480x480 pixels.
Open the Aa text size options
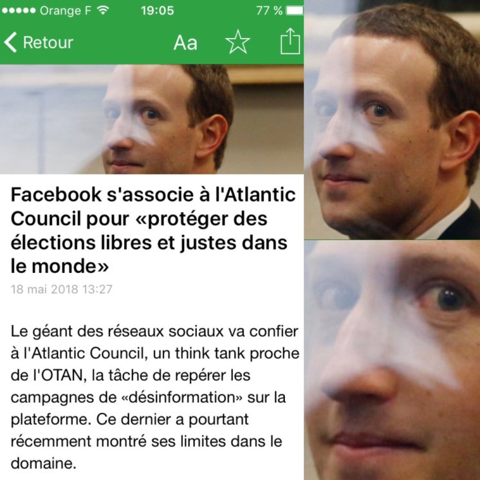click(185, 42)
